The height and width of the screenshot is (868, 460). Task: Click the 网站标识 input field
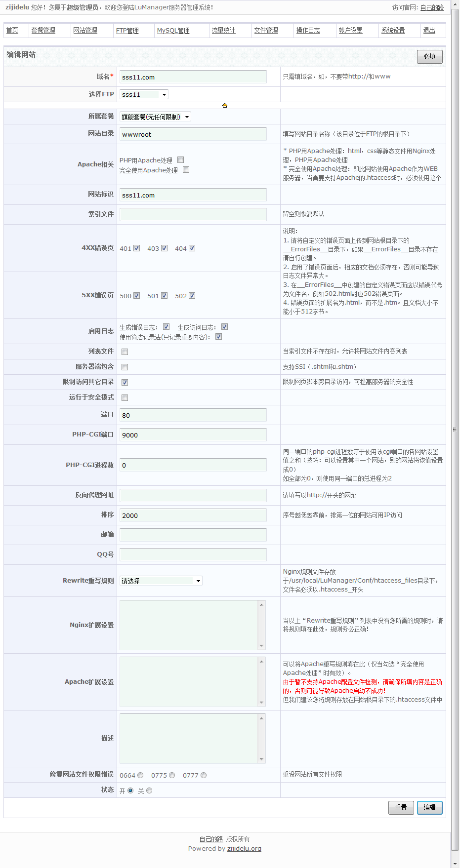point(193,195)
